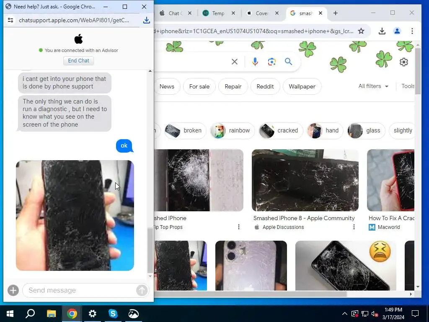429x322 pixels.
Task: Open a new Chrome tab
Action: 336,13
